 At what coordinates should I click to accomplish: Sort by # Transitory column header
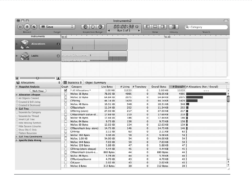(x=141, y=87)
